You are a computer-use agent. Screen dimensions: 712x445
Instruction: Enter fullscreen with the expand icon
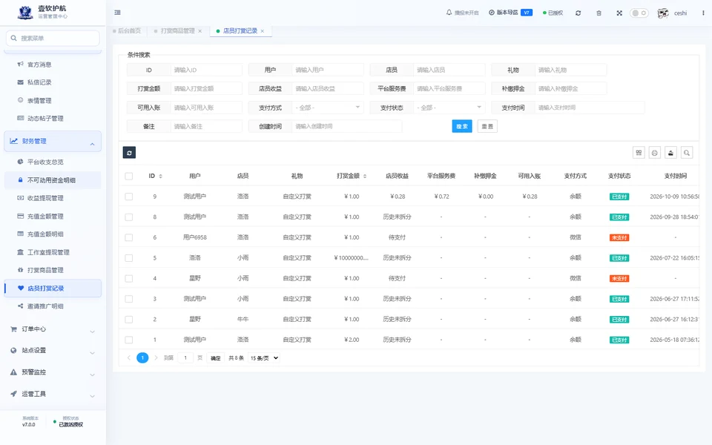tap(619, 13)
